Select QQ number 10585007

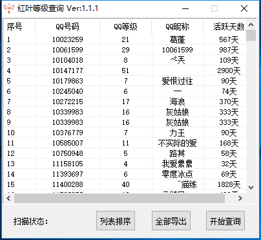pos(68,143)
